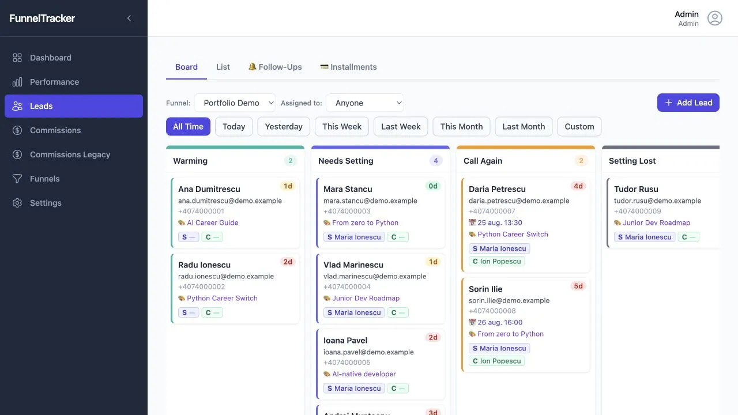Screen dimensions: 738x415
Task: Open the Vlad Marinescu lead card
Action: click(381, 288)
